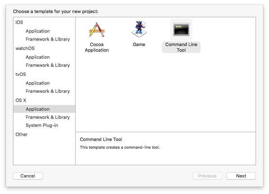Select the Cocoa Application template icon
Image resolution: width=269 pixels, height=194 pixels.
pos(97,30)
